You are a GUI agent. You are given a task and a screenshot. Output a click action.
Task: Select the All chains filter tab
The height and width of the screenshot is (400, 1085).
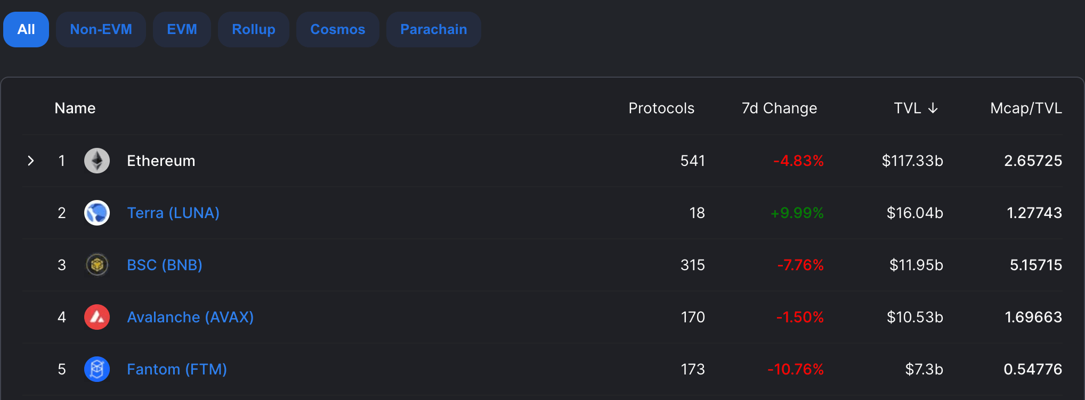26,30
